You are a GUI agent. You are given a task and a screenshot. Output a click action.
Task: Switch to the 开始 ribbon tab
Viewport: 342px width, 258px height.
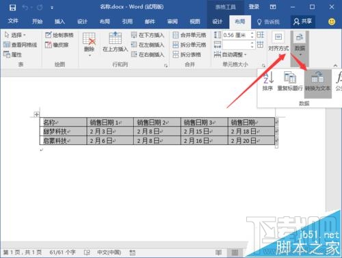[37, 21]
